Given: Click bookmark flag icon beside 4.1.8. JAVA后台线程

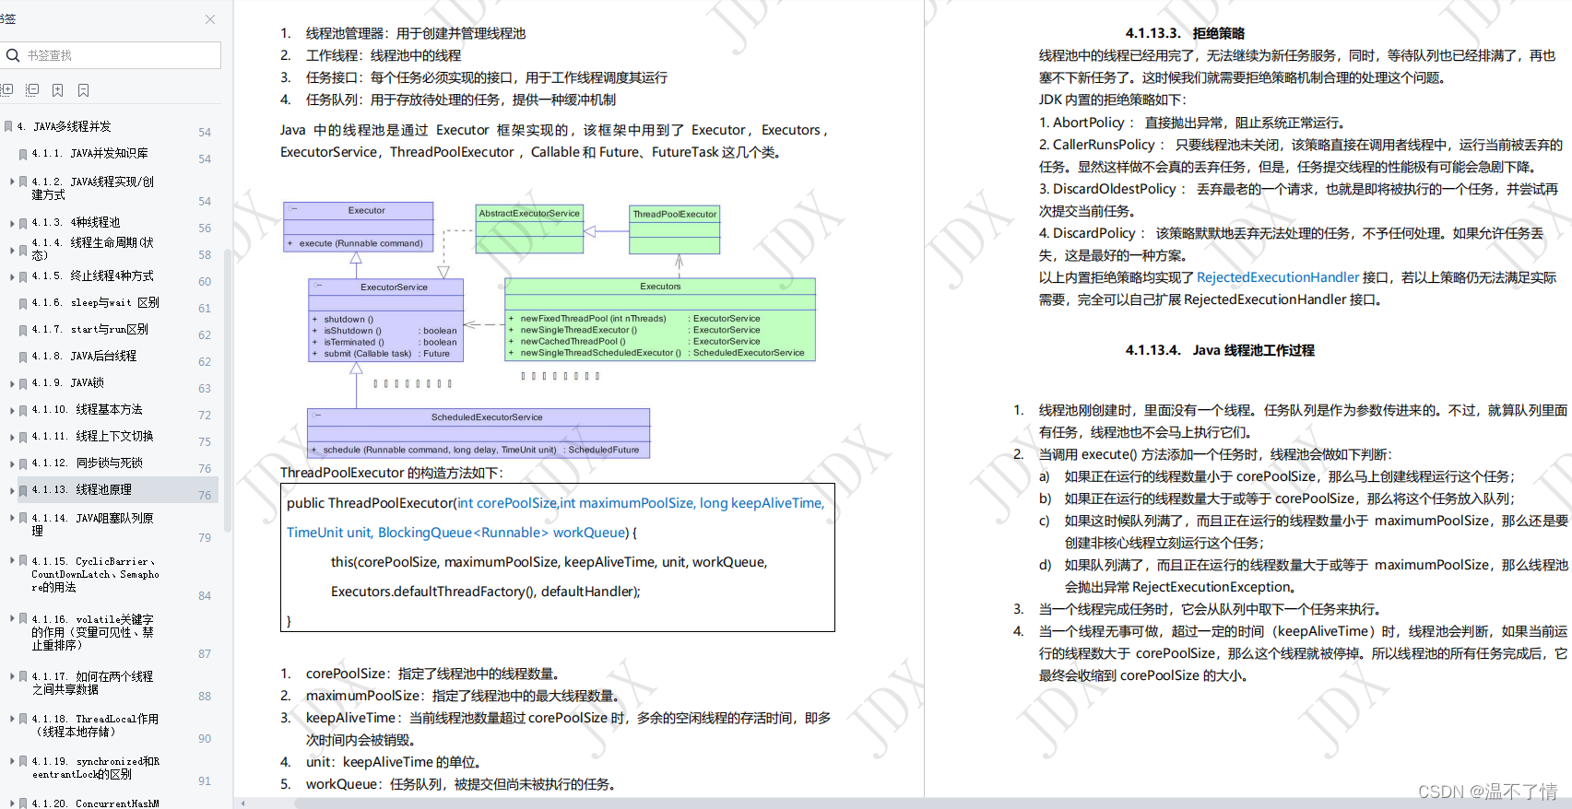Looking at the screenshot, I should [x=23, y=357].
